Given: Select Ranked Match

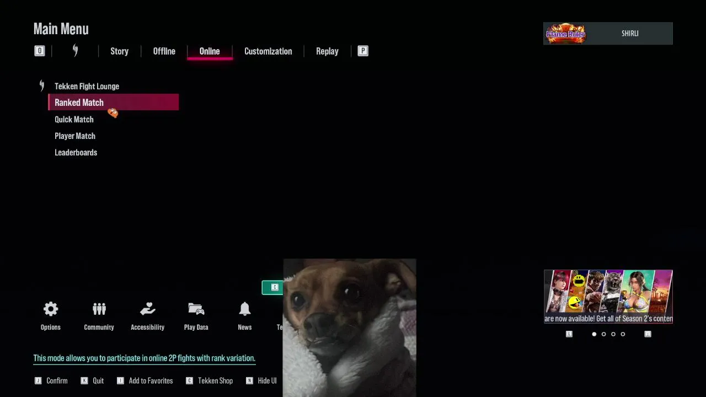Looking at the screenshot, I should point(114,102).
